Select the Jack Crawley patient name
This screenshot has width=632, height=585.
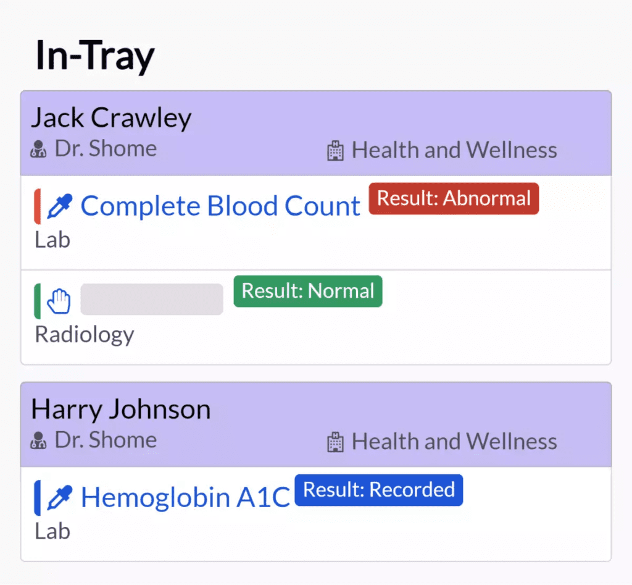pos(111,118)
